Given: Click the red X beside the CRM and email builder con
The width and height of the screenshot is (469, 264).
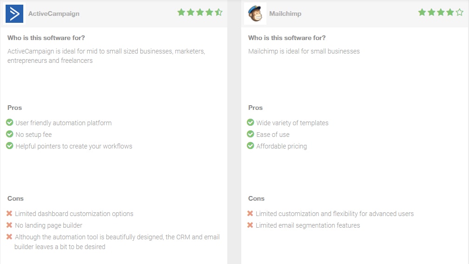Looking at the screenshot, I should click(9, 237).
